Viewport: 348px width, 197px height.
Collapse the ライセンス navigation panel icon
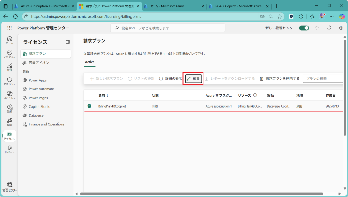[68, 42]
